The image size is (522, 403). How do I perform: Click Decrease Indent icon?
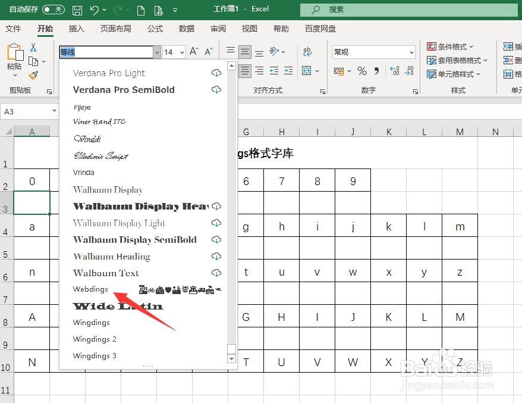coord(274,71)
